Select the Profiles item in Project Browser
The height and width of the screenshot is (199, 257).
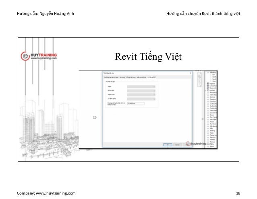coord(212,140)
